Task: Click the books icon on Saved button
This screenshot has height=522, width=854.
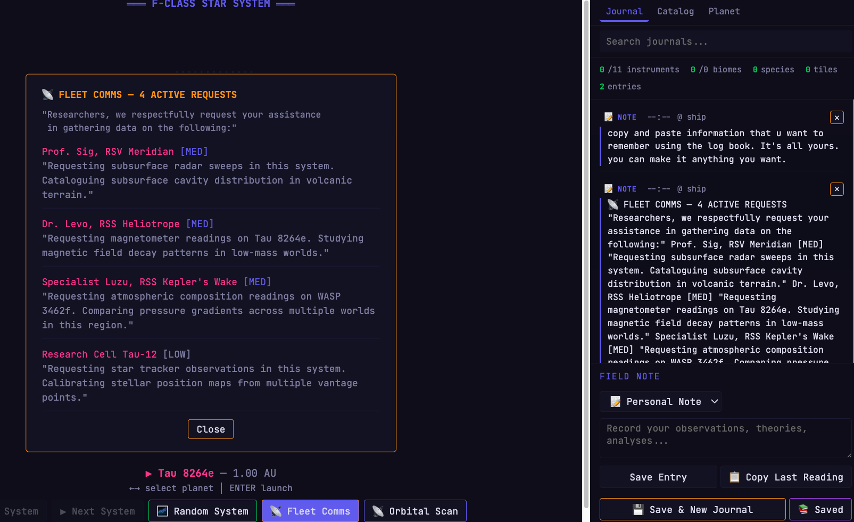Action: pos(803,510)
